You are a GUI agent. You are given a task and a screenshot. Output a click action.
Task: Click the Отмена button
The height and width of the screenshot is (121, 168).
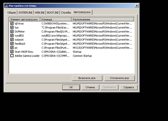click(x=90, y=87)
